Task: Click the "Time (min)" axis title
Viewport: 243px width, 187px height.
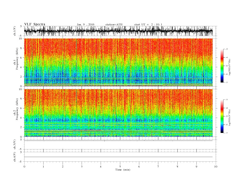Action: pos(123,170)
